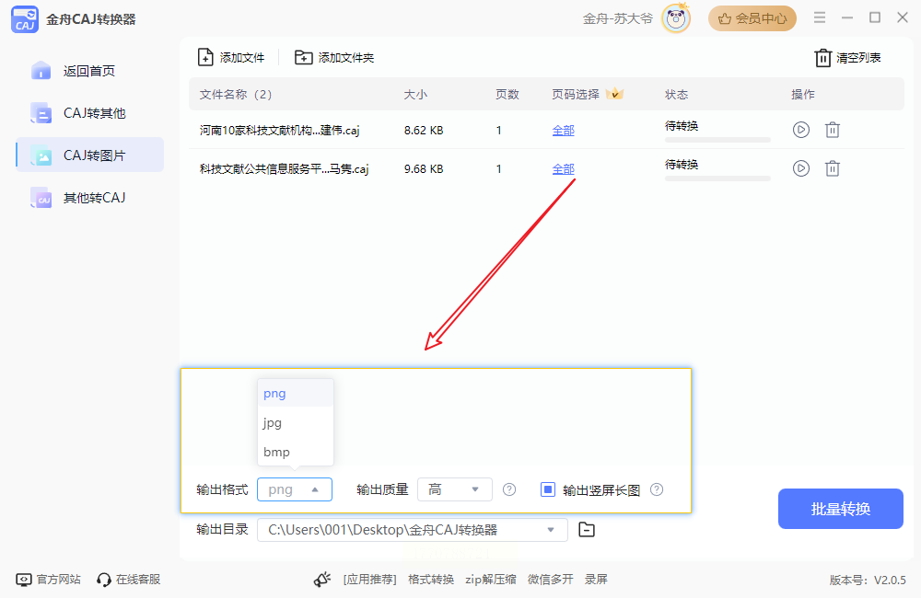The image size is (921, 598).
Task: Open the panda user avatar
Action: tap(676, 18)
